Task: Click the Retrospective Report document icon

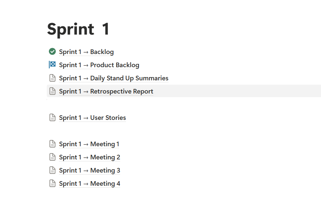Action: pyautogui.click(x=52, y=91)
